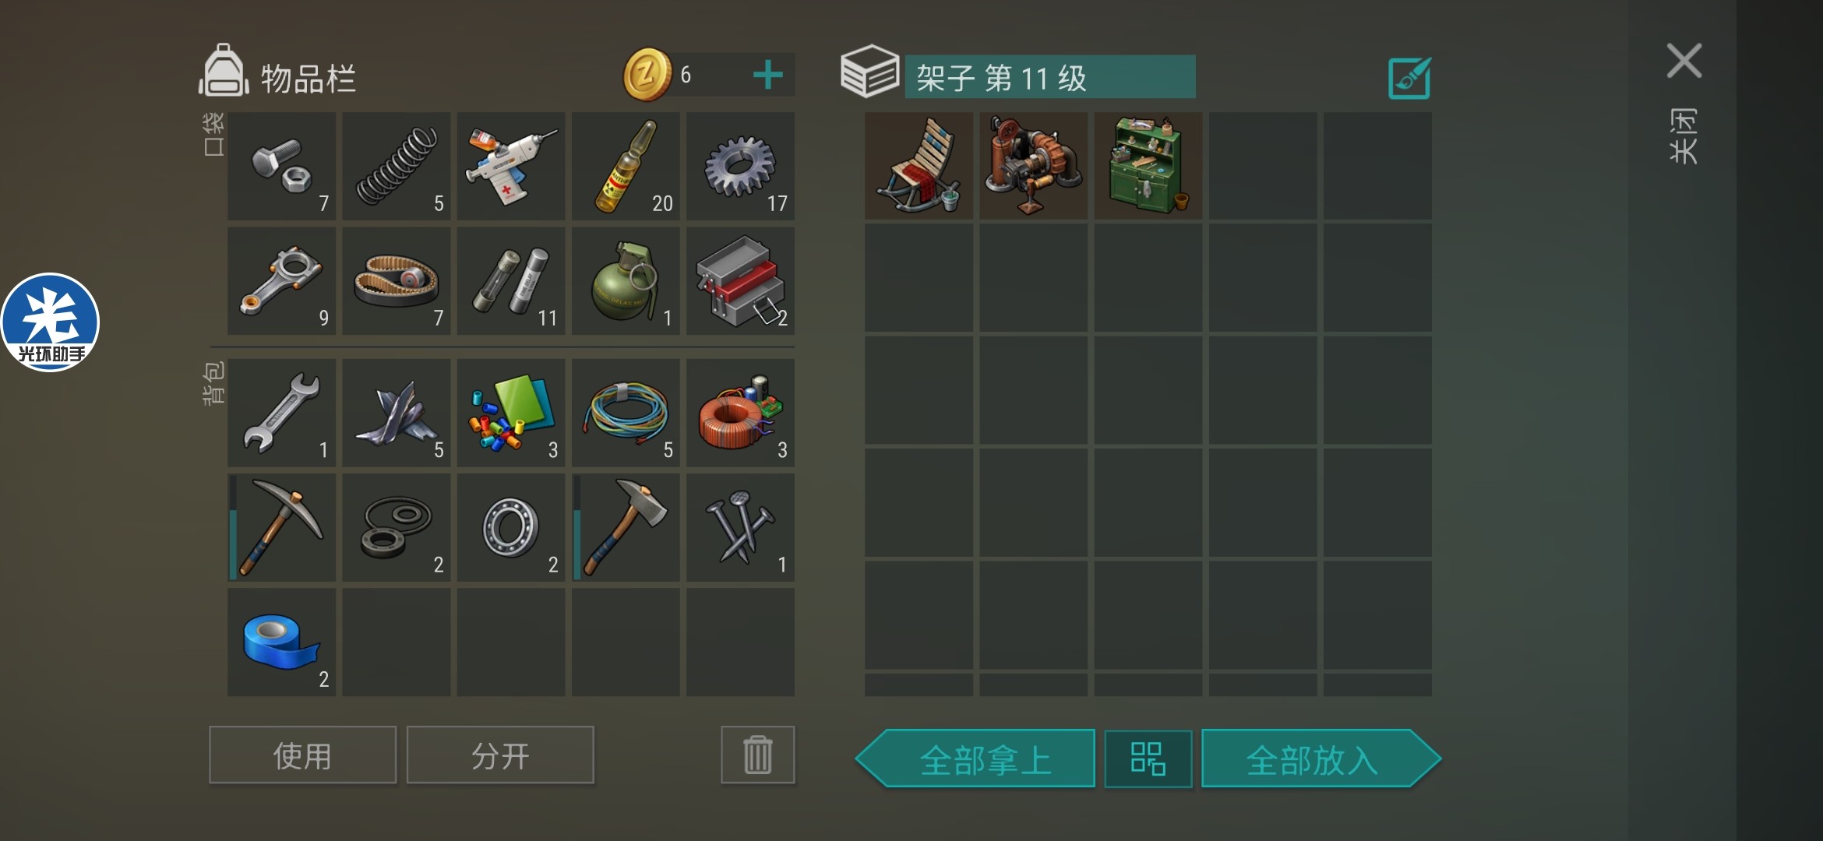Click the sort grid icon between the take-all and put-all buttons
Viewport: 1823px width, 841px height.
tap(1148, 758)
